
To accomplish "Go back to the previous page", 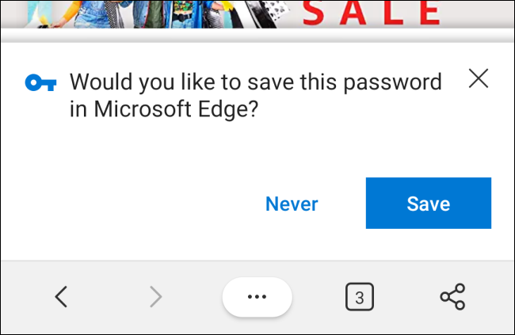I will (x=61, y=297).
